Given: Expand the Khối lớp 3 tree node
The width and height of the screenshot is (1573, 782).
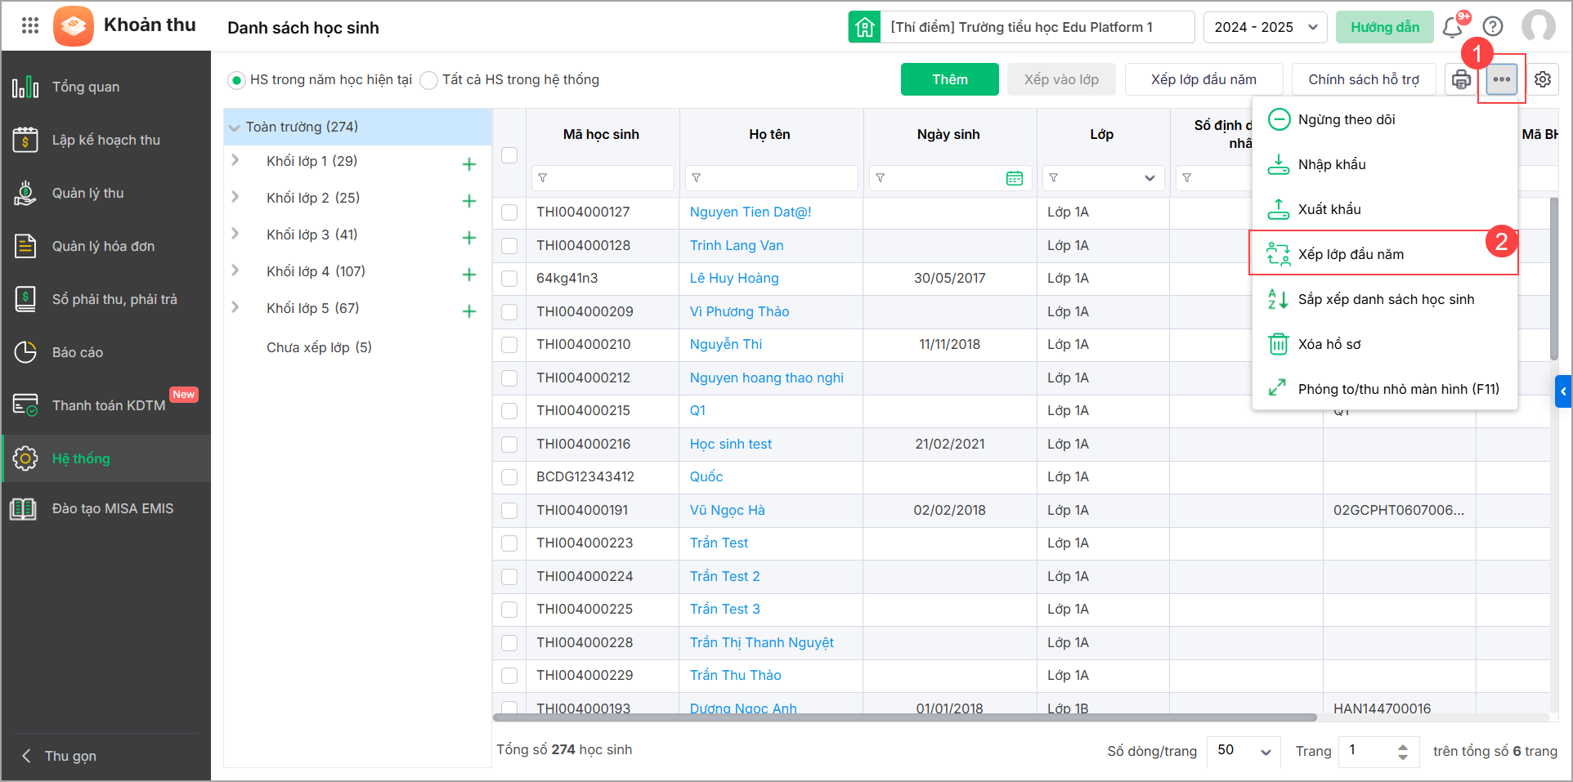Looking at the screenshot, I should (235, 235).
